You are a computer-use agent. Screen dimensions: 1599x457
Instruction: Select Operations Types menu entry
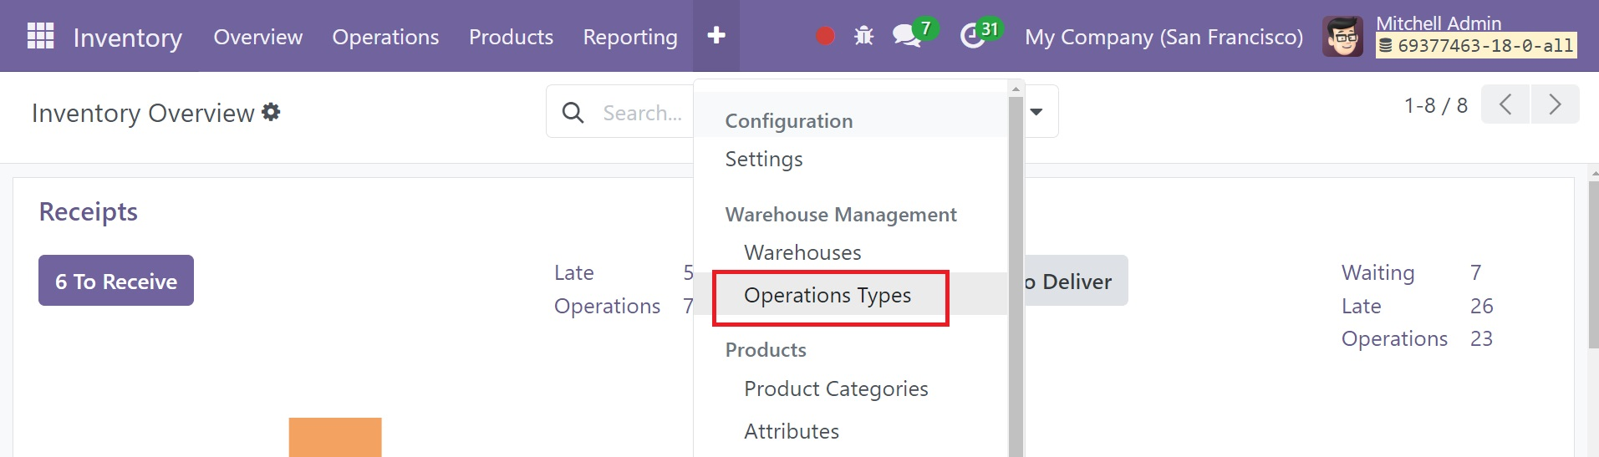click(x=828, y=295)
